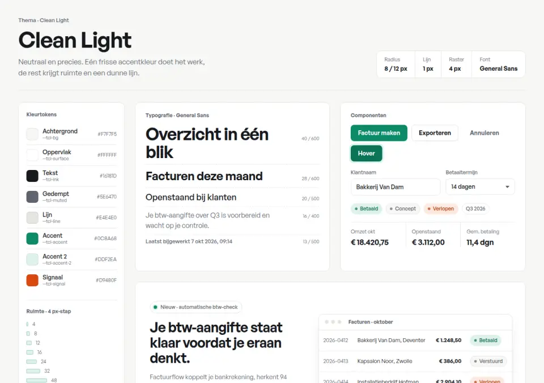Open the Betaaltermijn dropdown showing 14 dagen
Screen dimensions: 544x383
[480, 186]
